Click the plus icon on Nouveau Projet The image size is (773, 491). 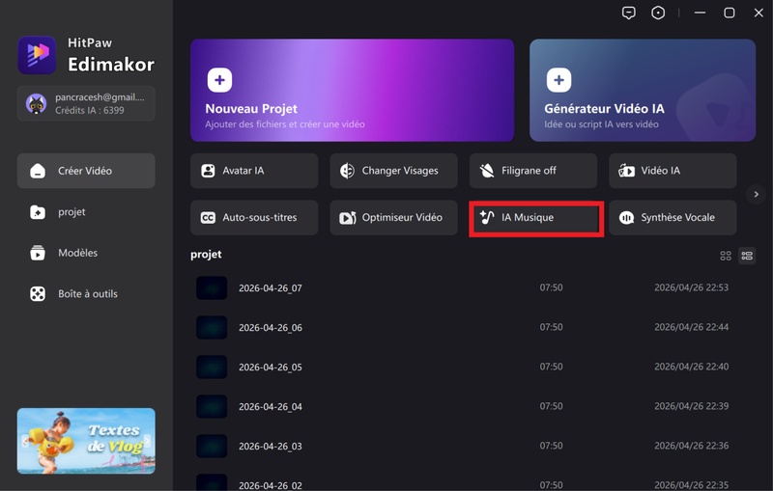(220, 80)
